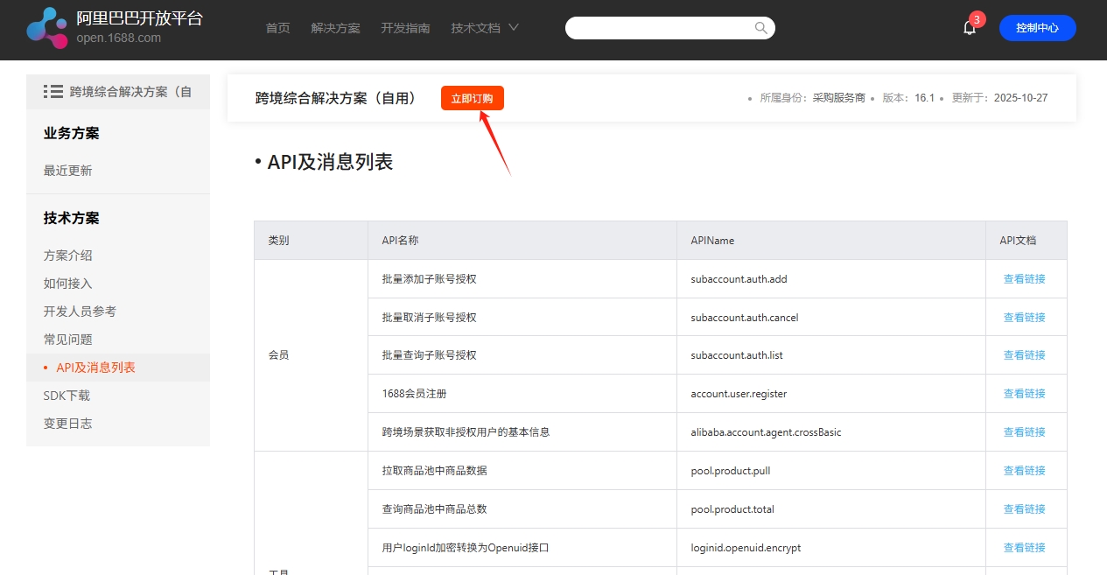Open 查看链接 for loginid.openuid.encrypt
This screenshot has height=575, width=1107.
1024,548
